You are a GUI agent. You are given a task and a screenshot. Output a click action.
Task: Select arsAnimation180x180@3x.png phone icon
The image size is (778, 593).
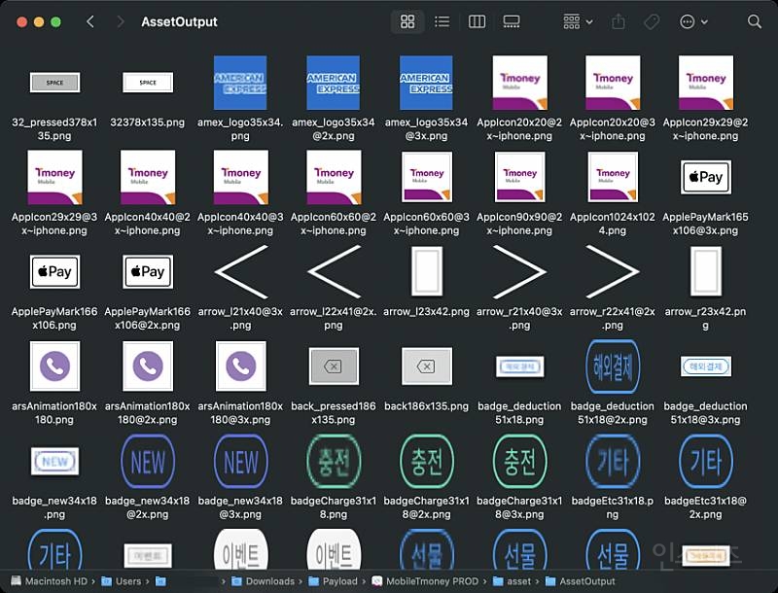pos(240,366)
